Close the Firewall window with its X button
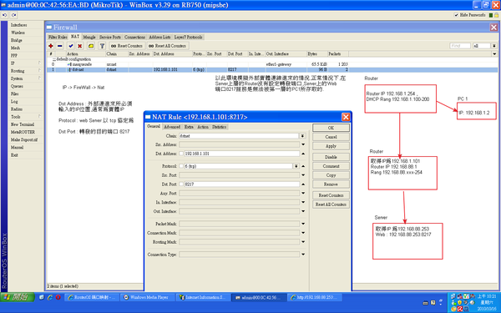The image size is (501, 313). (493, 28)
